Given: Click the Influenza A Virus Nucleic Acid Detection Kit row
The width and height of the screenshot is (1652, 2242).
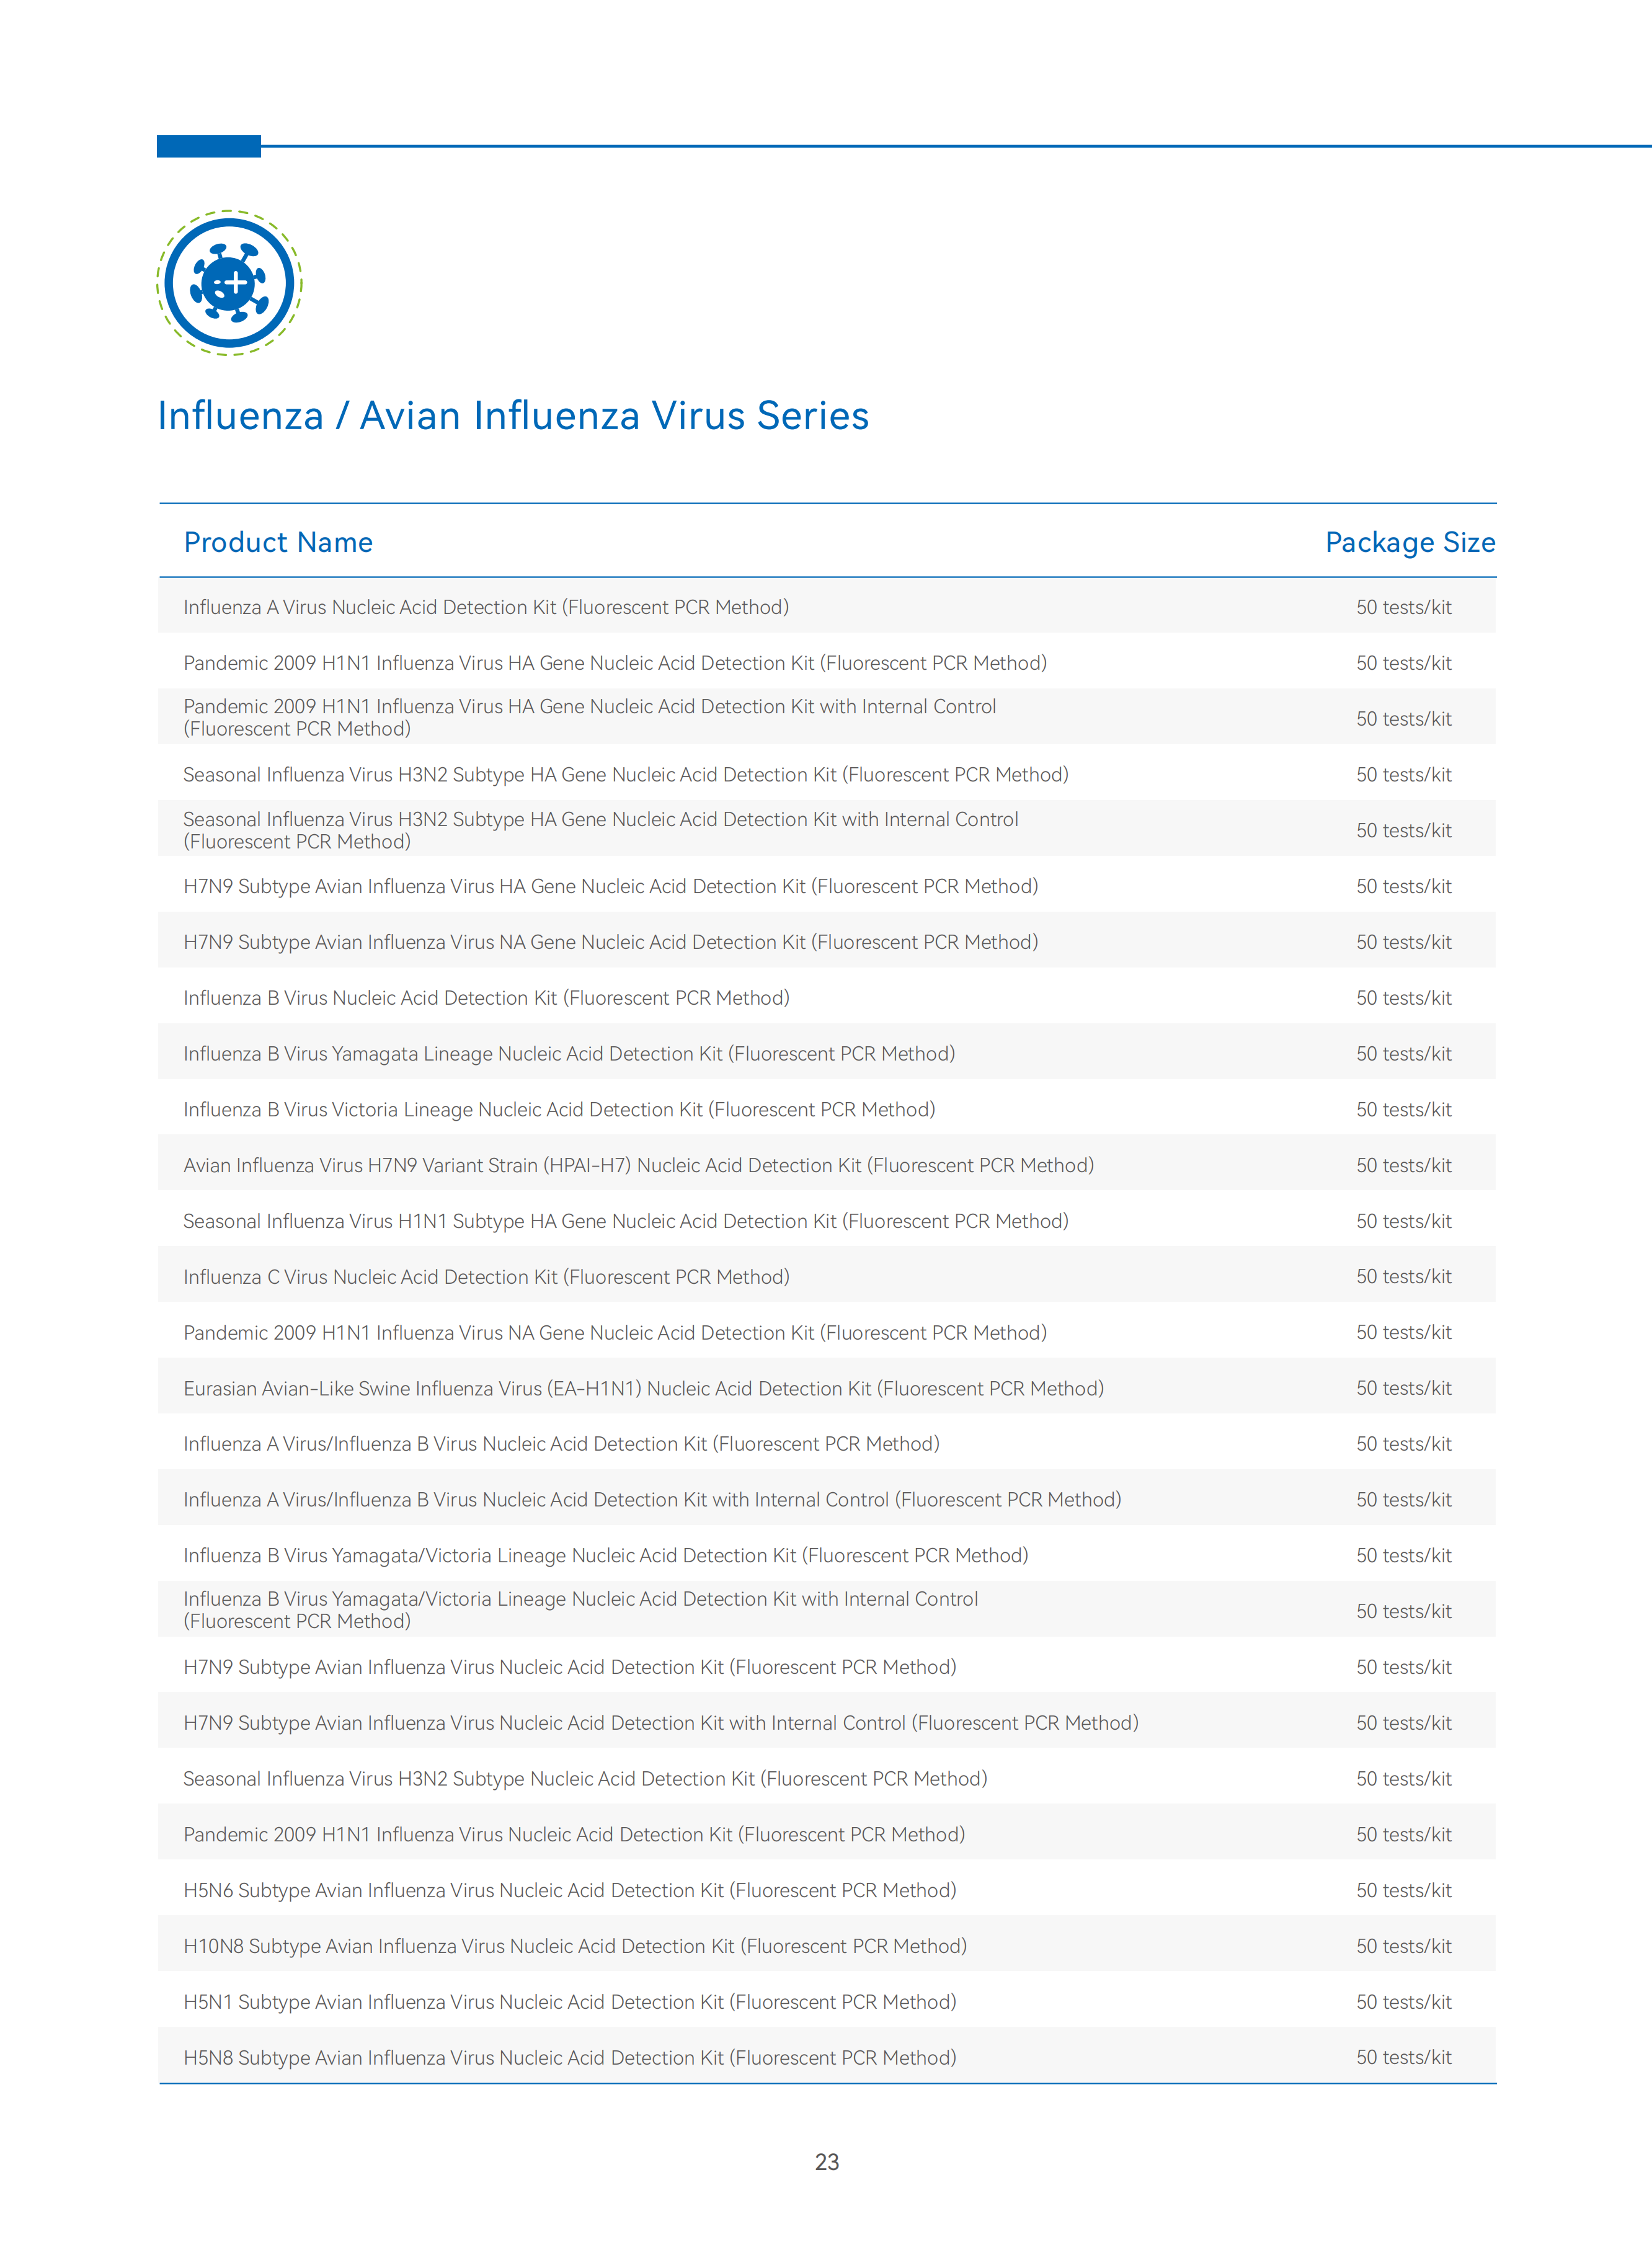Looking at the screenshot, I should coord(827,607).
